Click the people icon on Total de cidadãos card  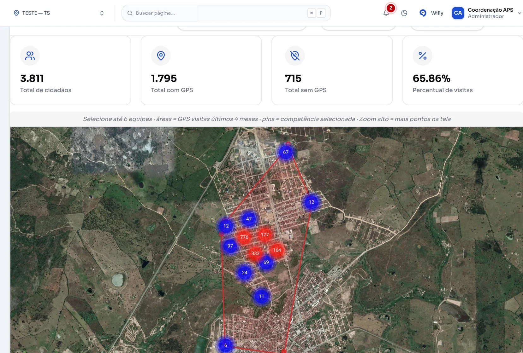pos(30,56)
